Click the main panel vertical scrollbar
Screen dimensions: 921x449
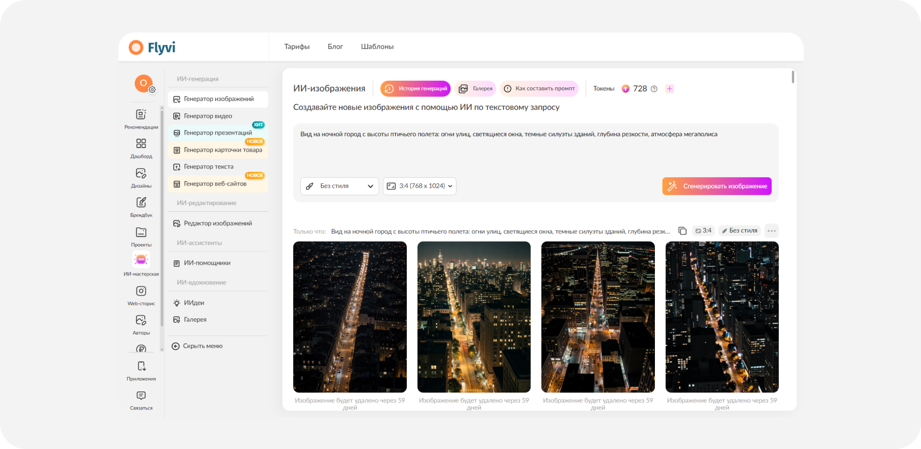click(x=793, y=77)
